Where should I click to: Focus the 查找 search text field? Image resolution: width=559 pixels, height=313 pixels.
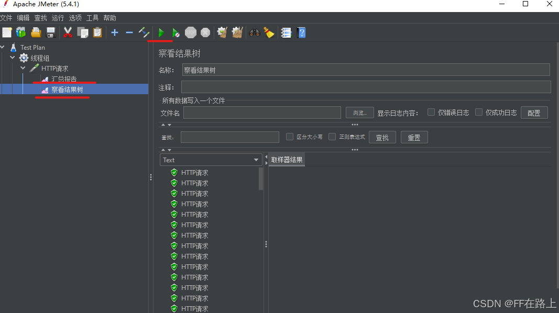[230, 137]
